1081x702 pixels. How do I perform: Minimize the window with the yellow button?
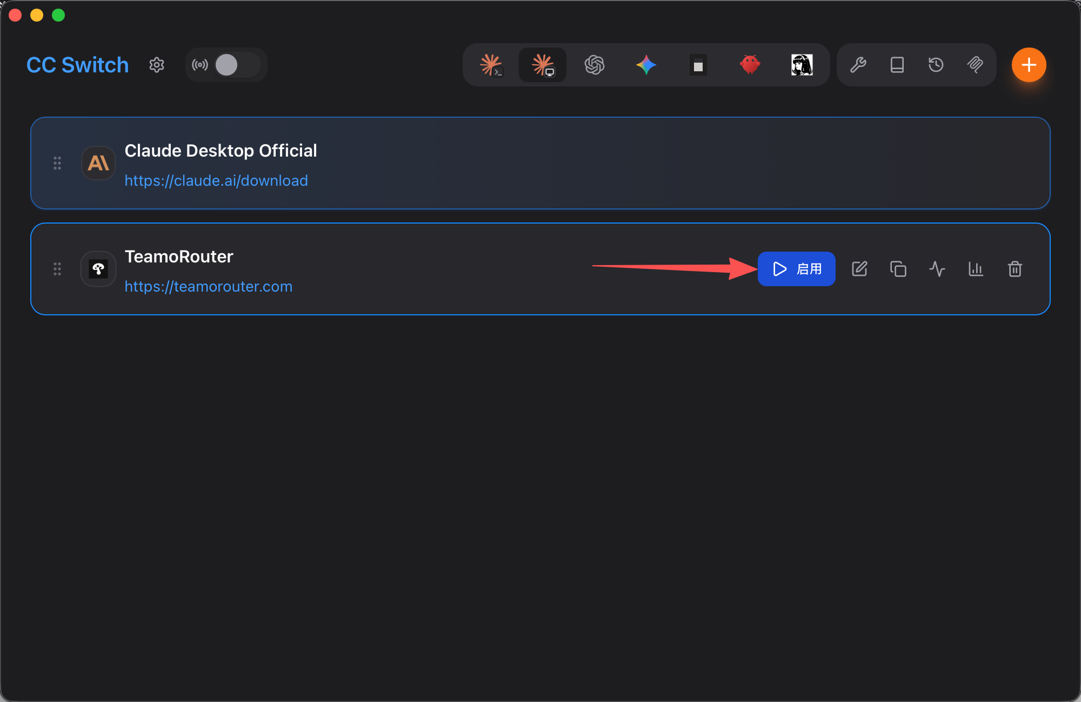point(37,15)
